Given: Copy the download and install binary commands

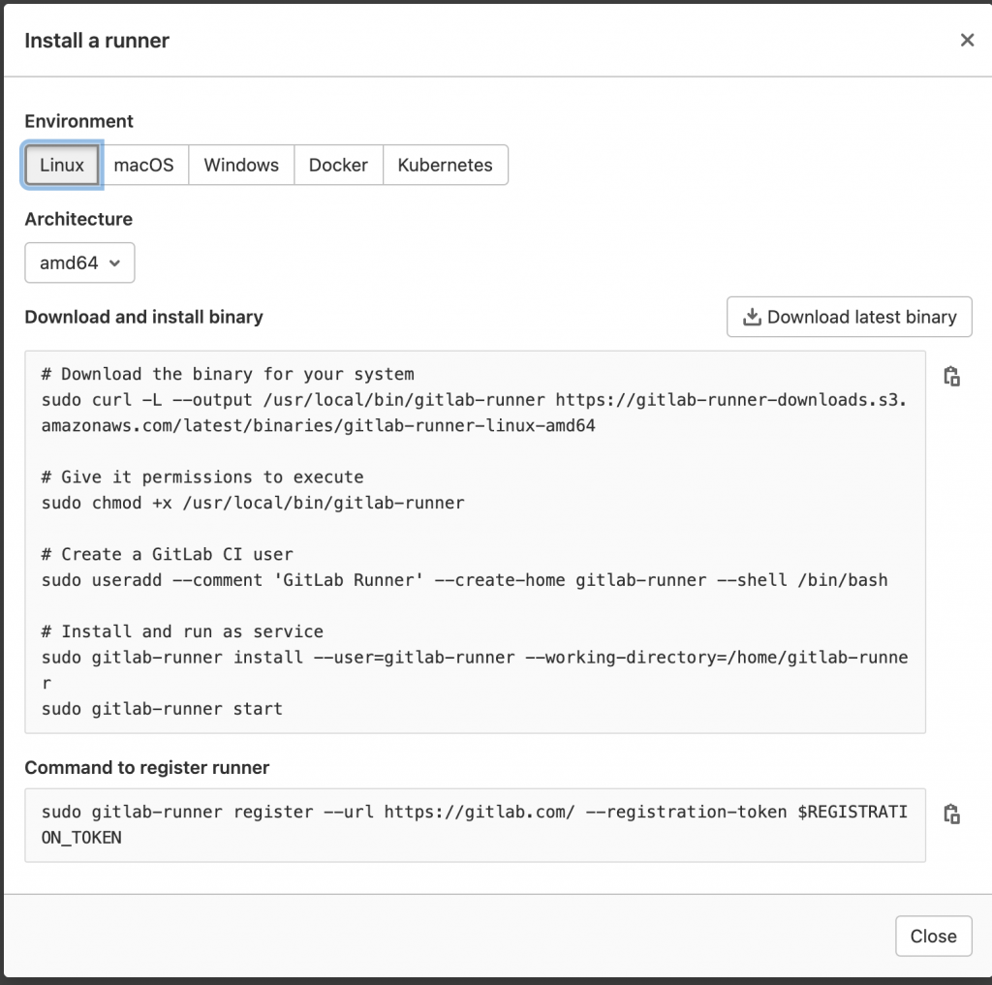Looking at the screenshot, I should click(x=951, y=376).
